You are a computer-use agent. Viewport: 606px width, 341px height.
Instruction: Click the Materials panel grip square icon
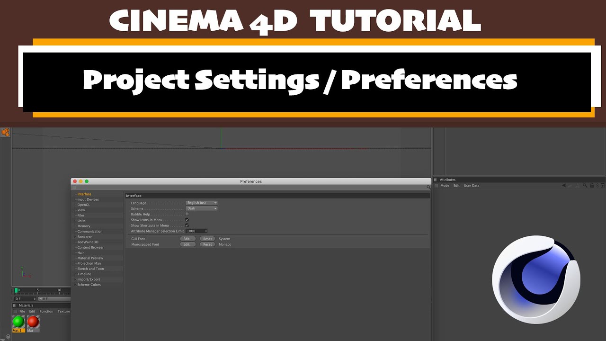click(15, 305)
